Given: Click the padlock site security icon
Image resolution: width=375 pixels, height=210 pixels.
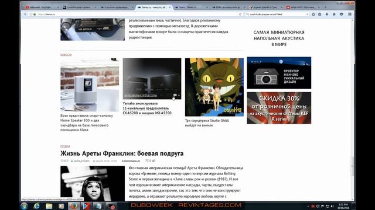Looking at the screenshot, I should (35, 14).
